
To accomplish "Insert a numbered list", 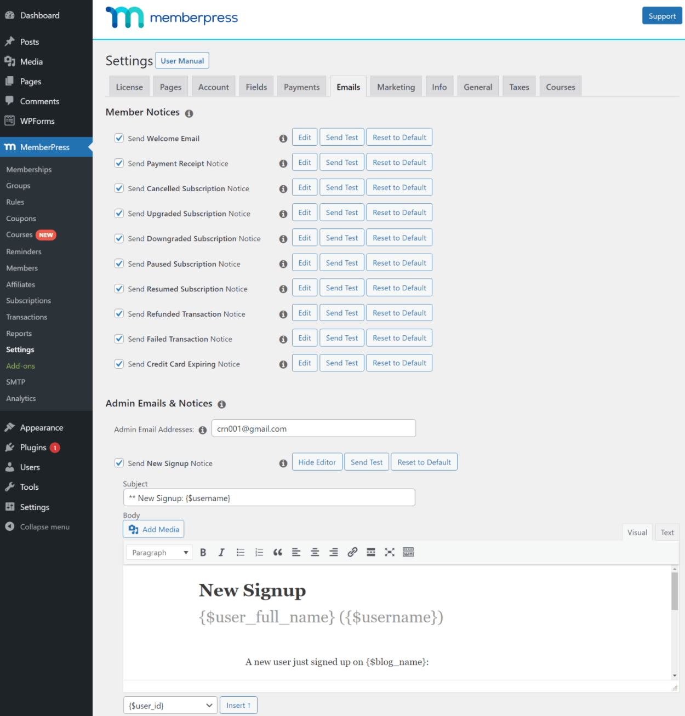I will pyautogui.click(x=259, y=552).
